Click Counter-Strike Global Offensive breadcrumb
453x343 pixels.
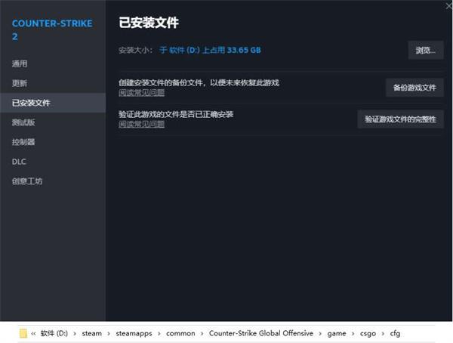(261, 333)
